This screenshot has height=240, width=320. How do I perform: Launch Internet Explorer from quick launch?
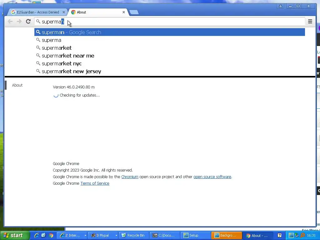(37, 235)
